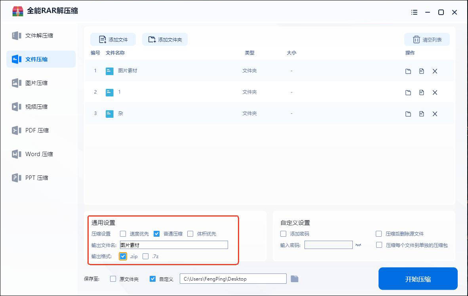This screenshot has height=296, width=468.
Task: Open folder location for 图片素材 row
Action: click(408, 71)
